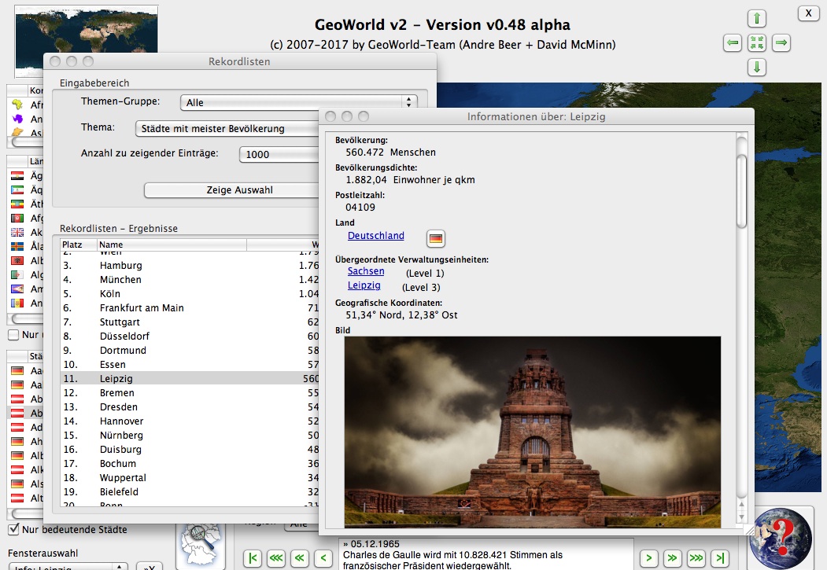Select Bochum in the results list

pyautogui.click(x=190, y=464)
